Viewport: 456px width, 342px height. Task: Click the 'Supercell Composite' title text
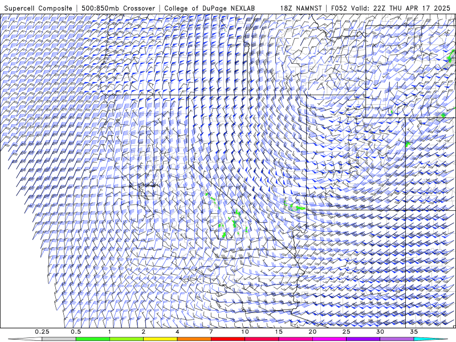coord(38,9)
